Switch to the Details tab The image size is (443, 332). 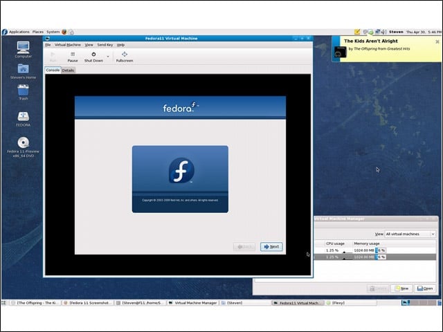pyautogui.click(x=68, y=71)
